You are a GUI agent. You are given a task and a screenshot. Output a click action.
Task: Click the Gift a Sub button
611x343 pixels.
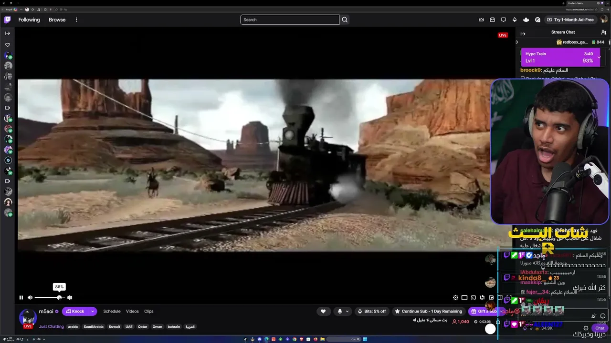click(484, 311)
